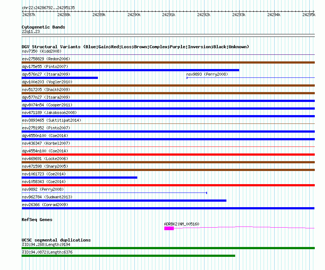The height and width of the screenshot is (270, 325).
Task: Click dgv4550n100 (Coe2014) label
Action: point(45,136)
